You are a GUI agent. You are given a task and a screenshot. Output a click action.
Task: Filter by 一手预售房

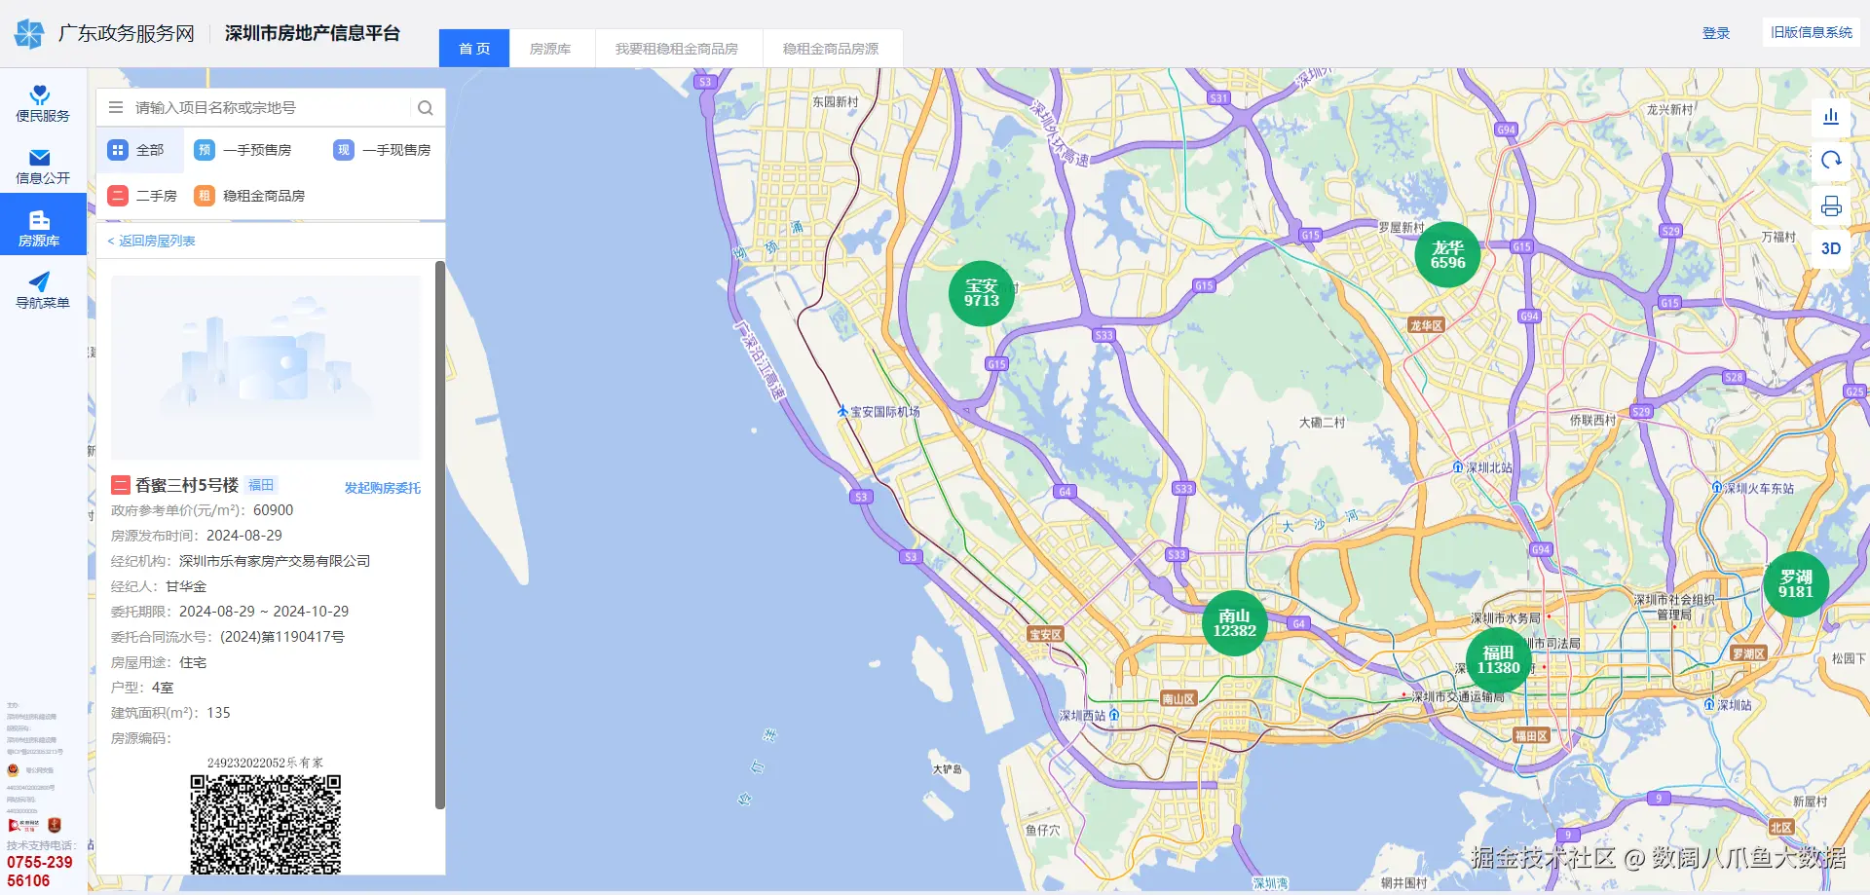coord(243,150)
